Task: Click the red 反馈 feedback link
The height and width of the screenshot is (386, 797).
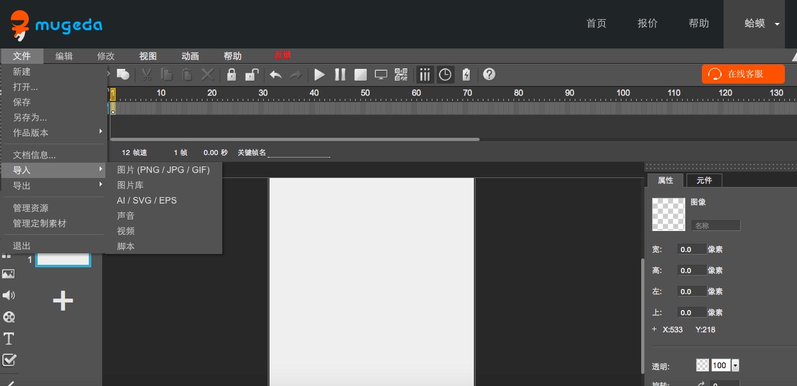Action: [x=282, y=55]
